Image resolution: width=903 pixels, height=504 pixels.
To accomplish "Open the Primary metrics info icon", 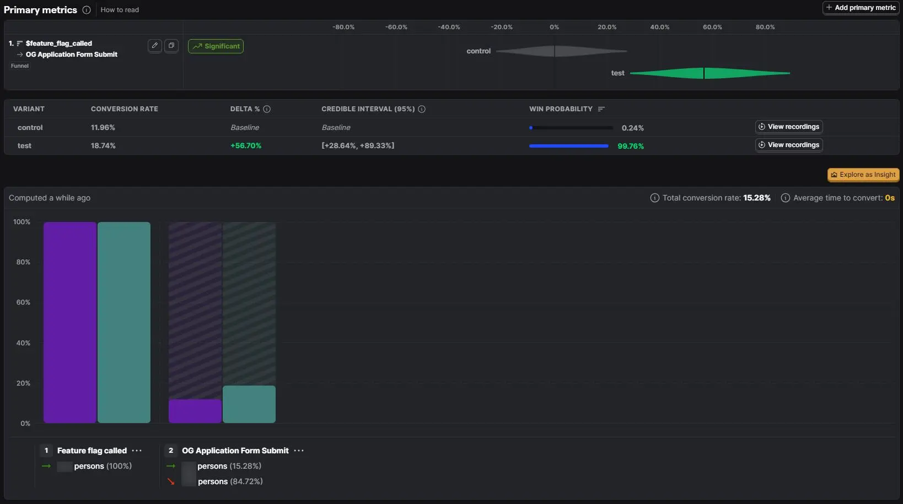I will pos(87,10).
